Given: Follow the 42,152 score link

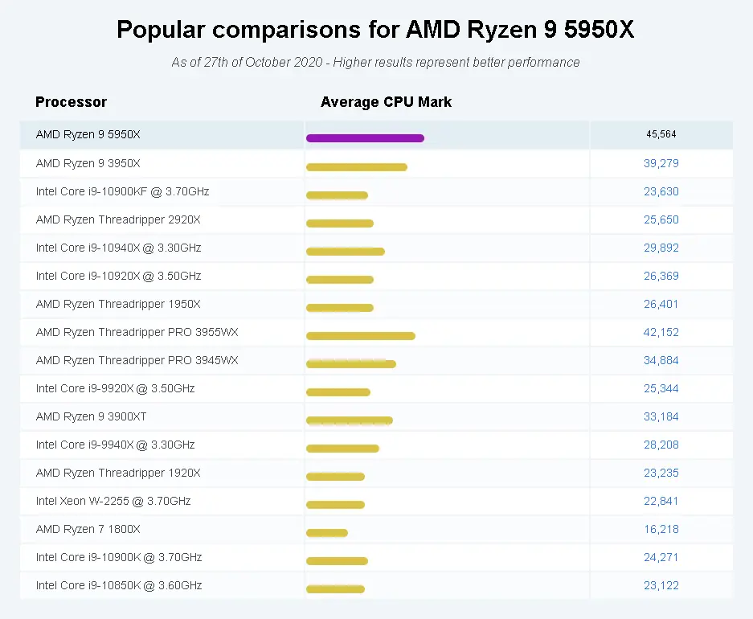Looking at the screenshot, I should click(661, 332).
